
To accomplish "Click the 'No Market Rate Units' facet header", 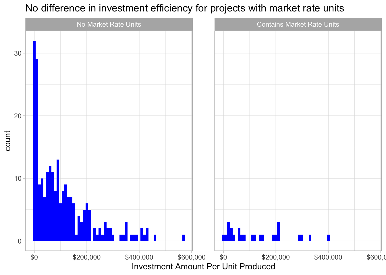I will 109,24.
